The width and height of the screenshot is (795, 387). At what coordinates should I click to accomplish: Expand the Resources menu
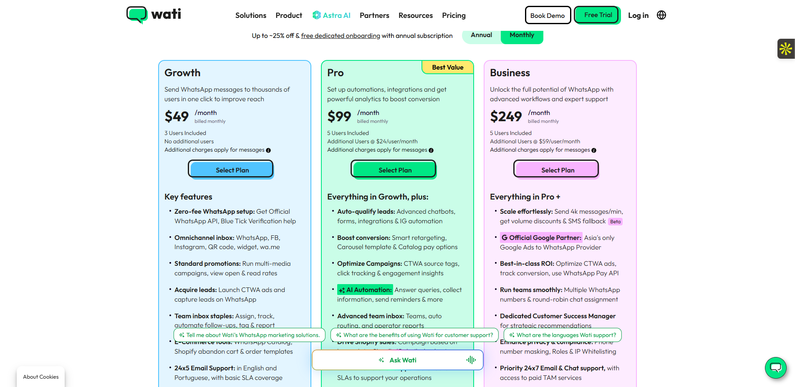point(415,15)
